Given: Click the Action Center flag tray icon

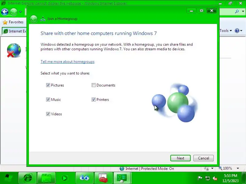Looking at the screenshot, I should coord(200,178).
